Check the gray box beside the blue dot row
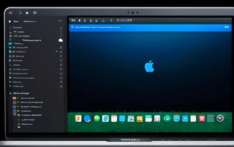 [x=61, y=52]
